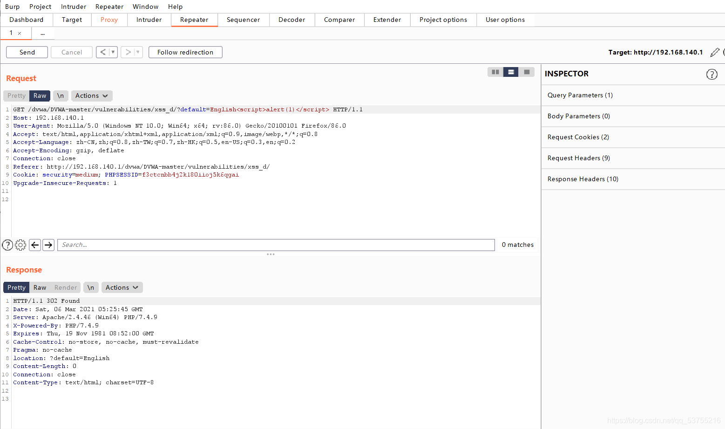Switch to Comparer tab
The height and width of the screenshot is (429, 725).
pos(339,20)
